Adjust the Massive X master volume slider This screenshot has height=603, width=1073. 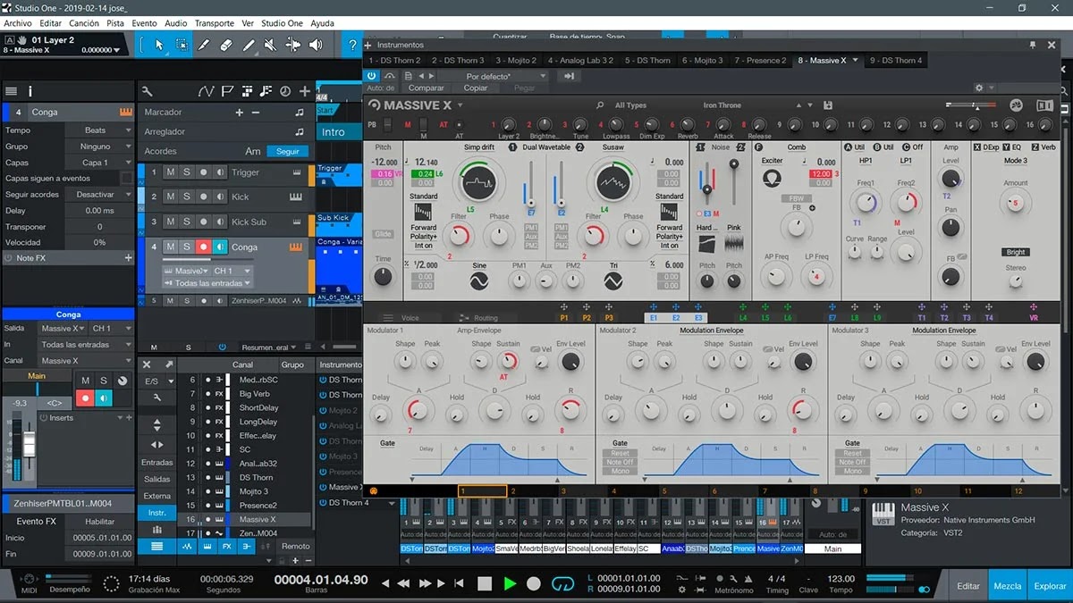click(x=972, y=105)
